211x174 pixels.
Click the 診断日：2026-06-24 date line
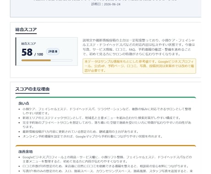tap(105, 4)
